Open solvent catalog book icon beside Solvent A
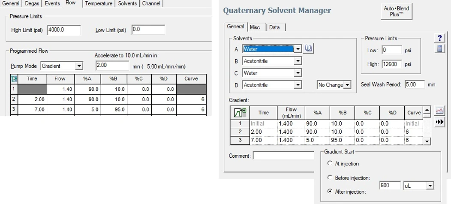The image size is (451, 204). 308,48
